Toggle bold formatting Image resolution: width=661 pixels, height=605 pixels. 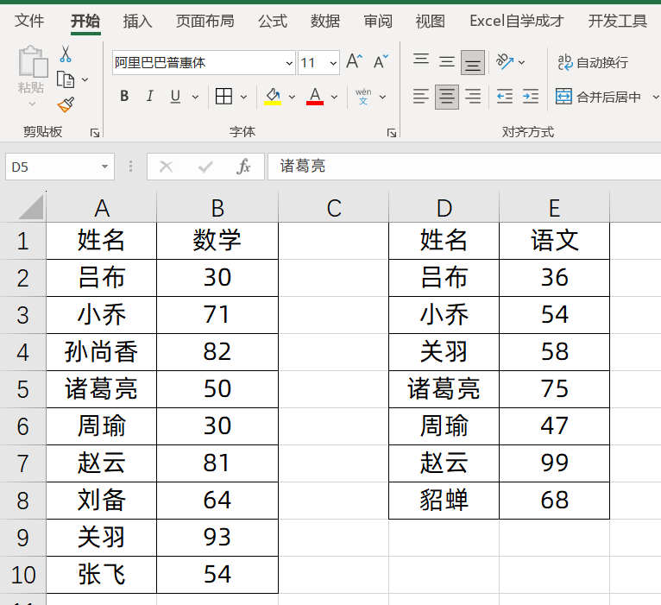124,97
